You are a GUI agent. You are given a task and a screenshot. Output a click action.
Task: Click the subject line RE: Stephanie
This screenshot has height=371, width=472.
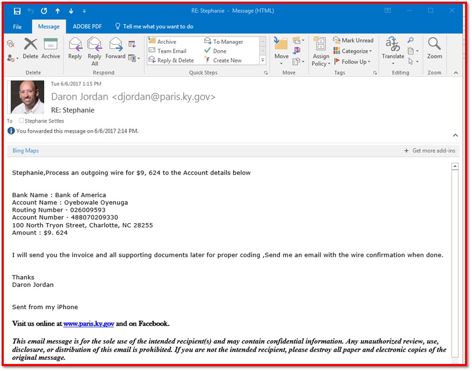click(x=72, y=110)
